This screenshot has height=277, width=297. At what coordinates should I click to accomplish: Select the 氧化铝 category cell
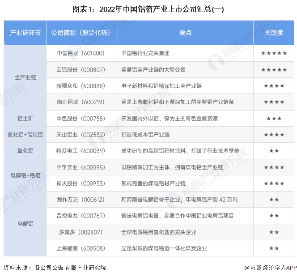pyautogui.click(x=25, y=151)
